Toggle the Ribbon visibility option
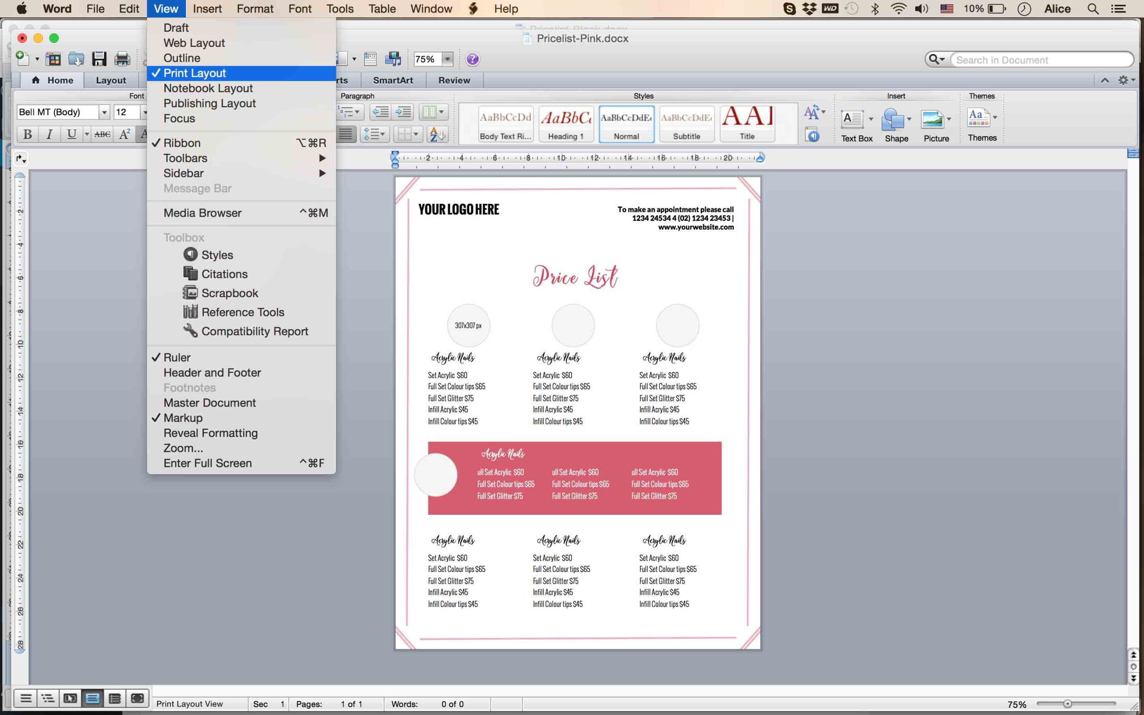Image resolution: width=1144 pixels, height=715 pixels. click(x=182, y=143)
